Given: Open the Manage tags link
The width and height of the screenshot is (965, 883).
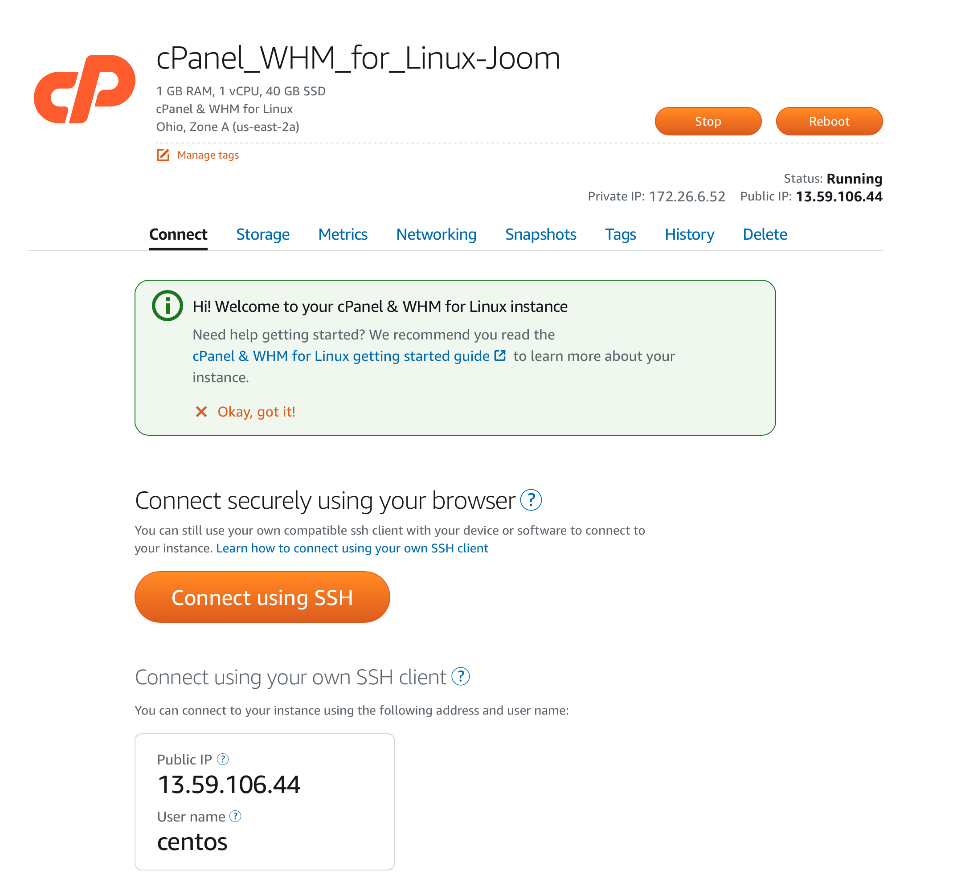Looking at the screenshot, I should coord(208,155).
